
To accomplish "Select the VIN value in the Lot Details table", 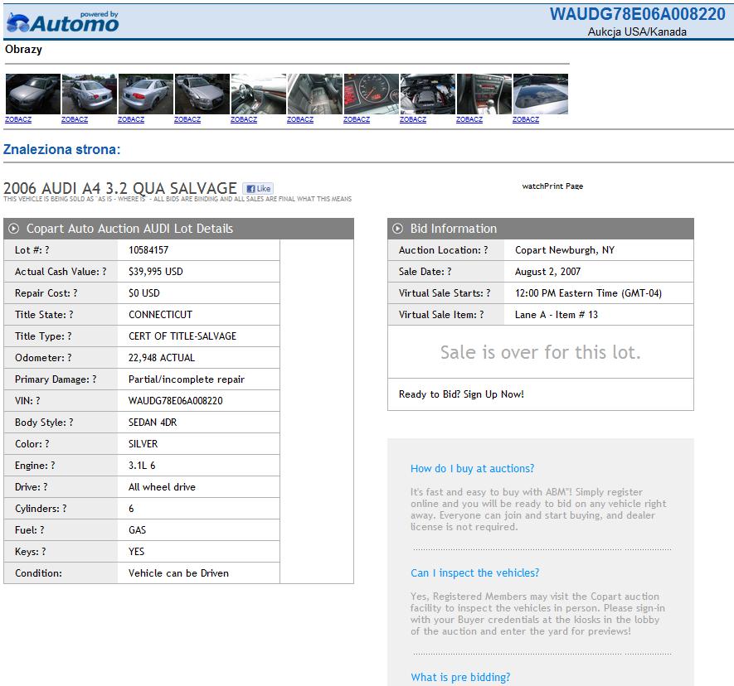I will [x=176, y=401].
